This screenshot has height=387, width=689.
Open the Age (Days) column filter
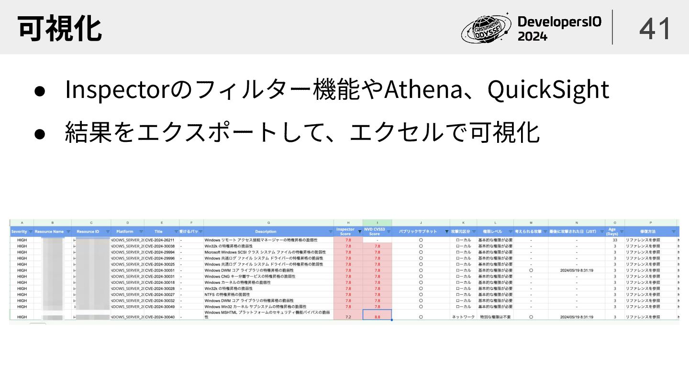pos(622,232)
